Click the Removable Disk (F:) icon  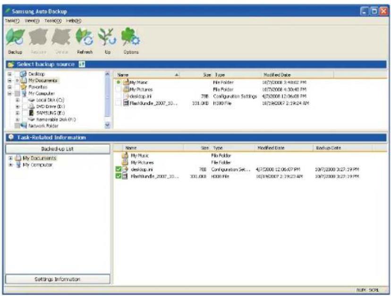32,120
